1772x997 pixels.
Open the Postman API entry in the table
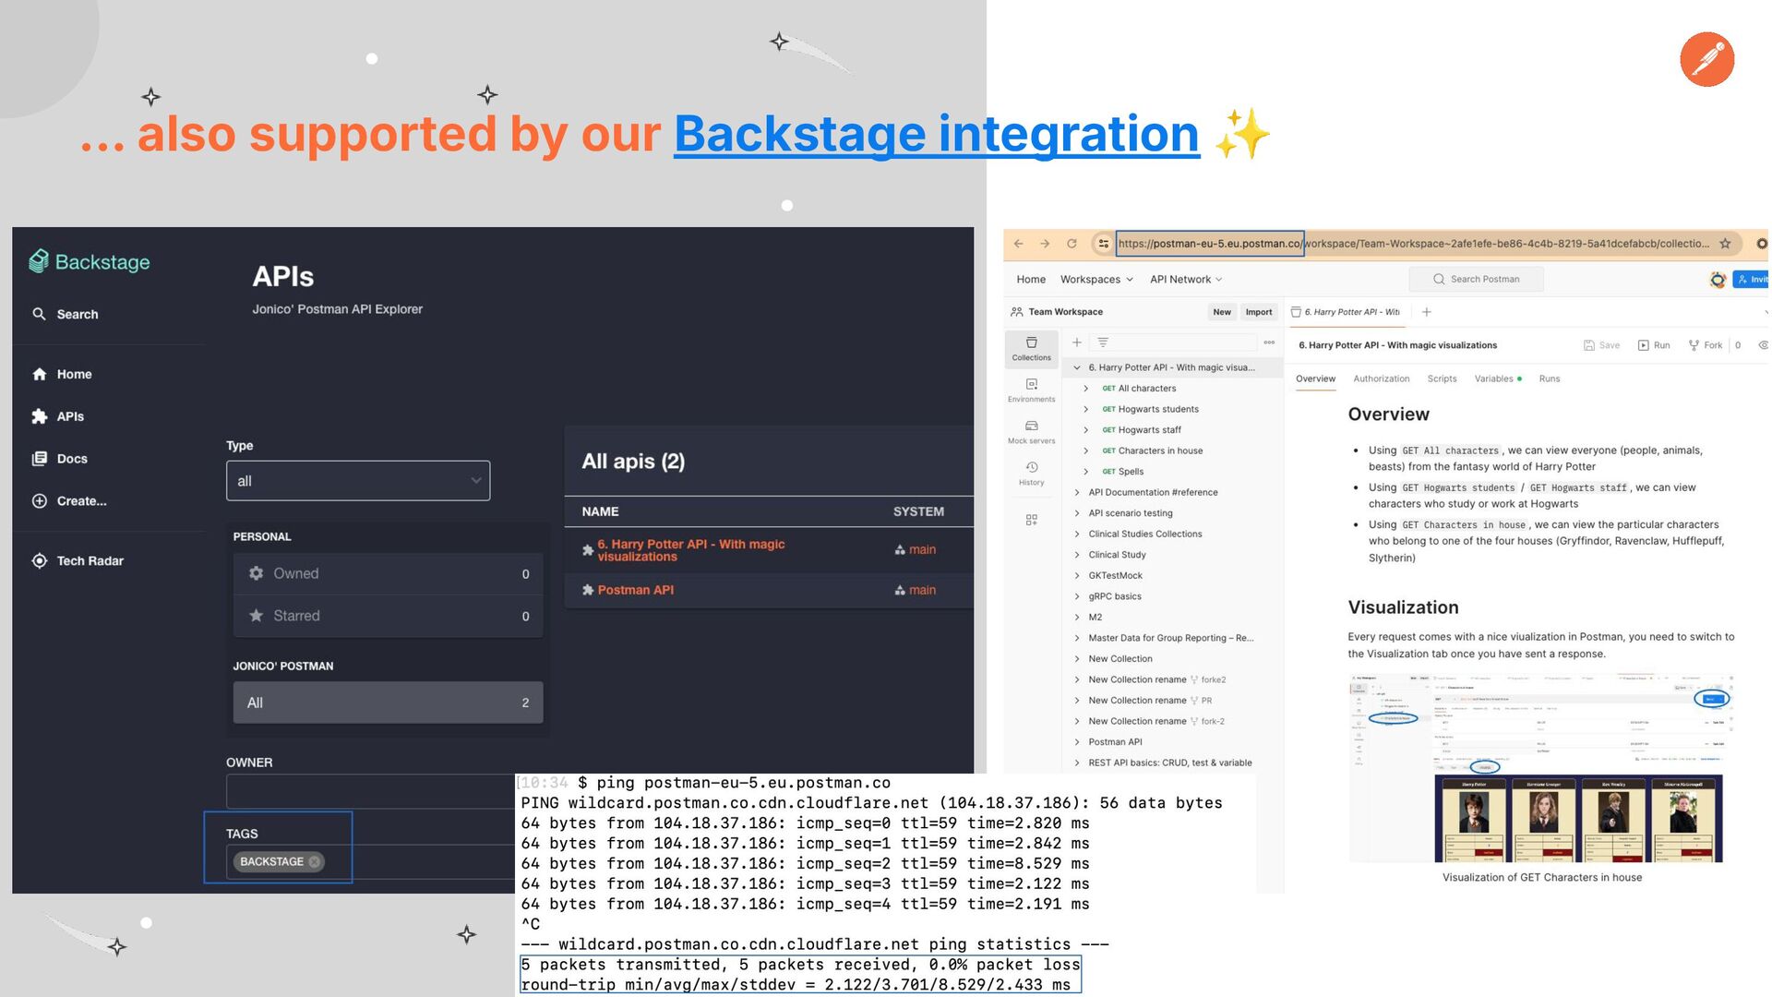click(x=636, y=590)
